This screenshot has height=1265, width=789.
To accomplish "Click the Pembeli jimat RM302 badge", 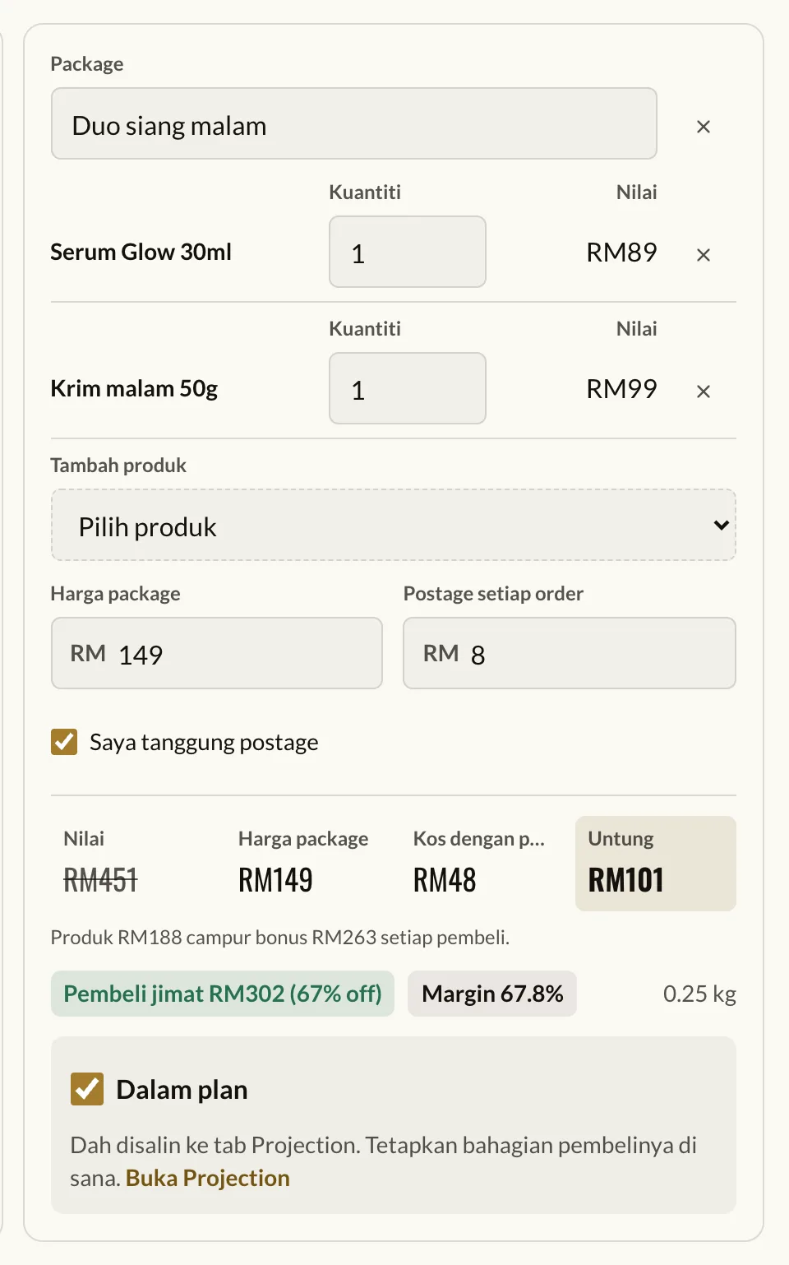I will [223, 994].
